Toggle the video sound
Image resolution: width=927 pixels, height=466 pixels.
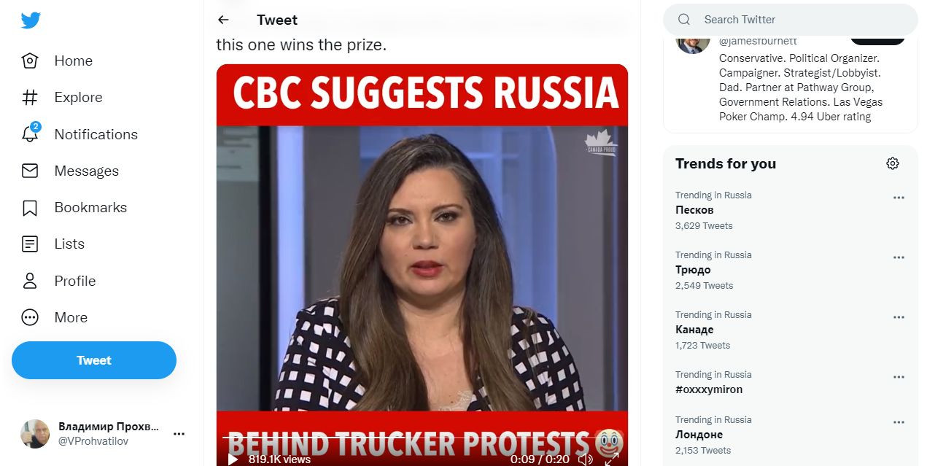[585, 459]
